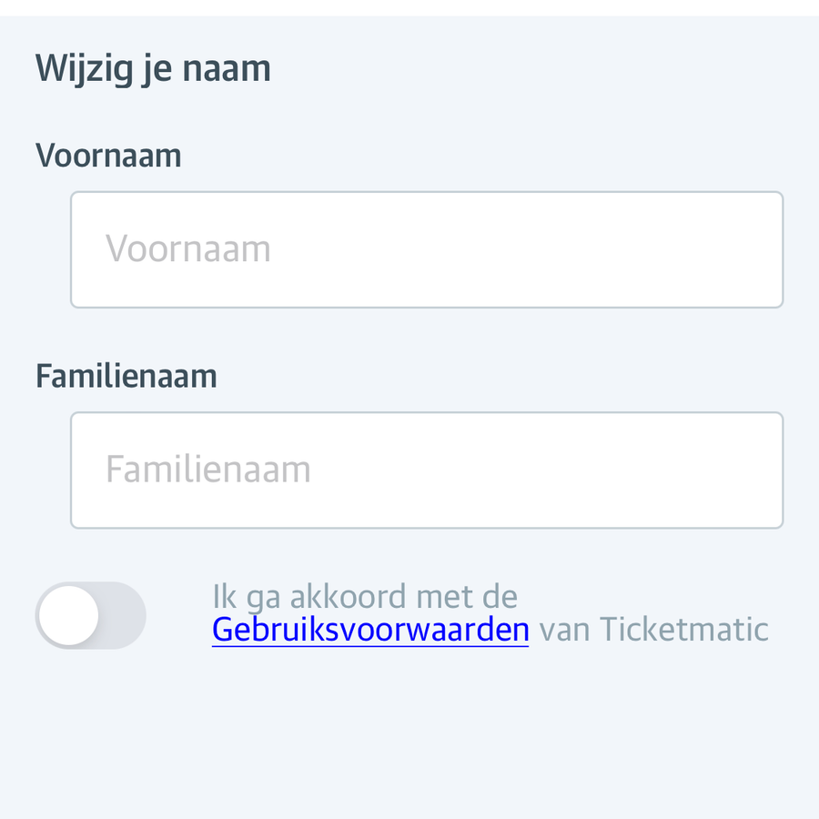Click the grey track of the toggle
Image resolution: width=819 pixels, height=819 pixels.
123,615
